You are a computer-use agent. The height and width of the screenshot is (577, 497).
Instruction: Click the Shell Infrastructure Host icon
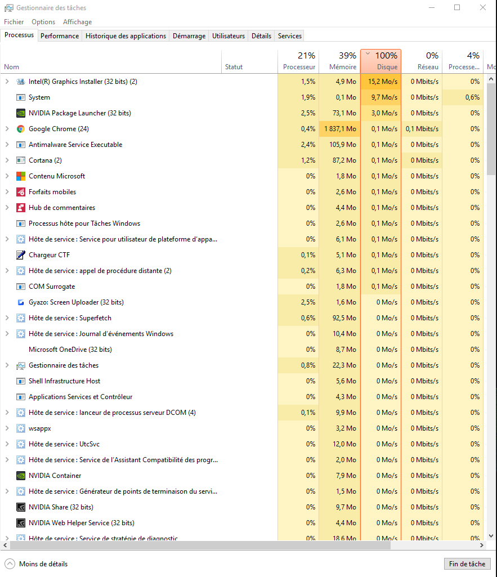point(21,381)
